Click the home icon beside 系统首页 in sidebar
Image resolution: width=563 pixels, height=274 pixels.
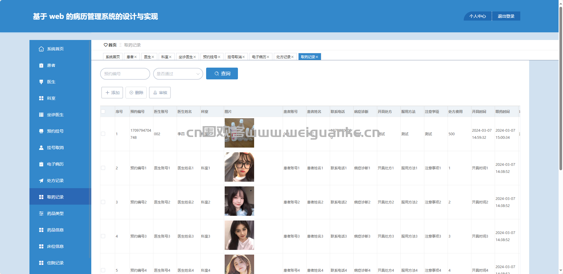[41, 49]
